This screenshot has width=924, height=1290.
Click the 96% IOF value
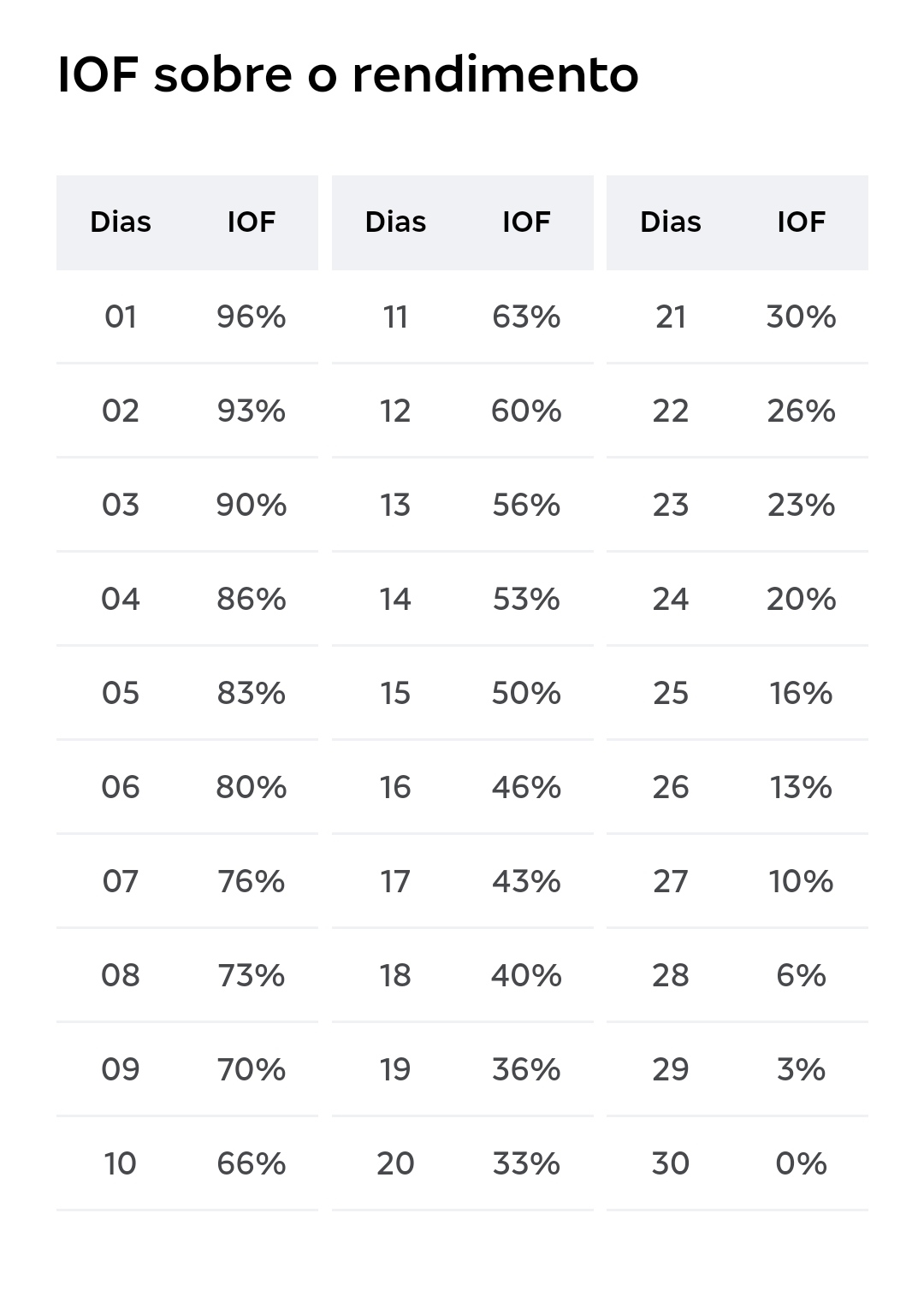coord(252,317)
